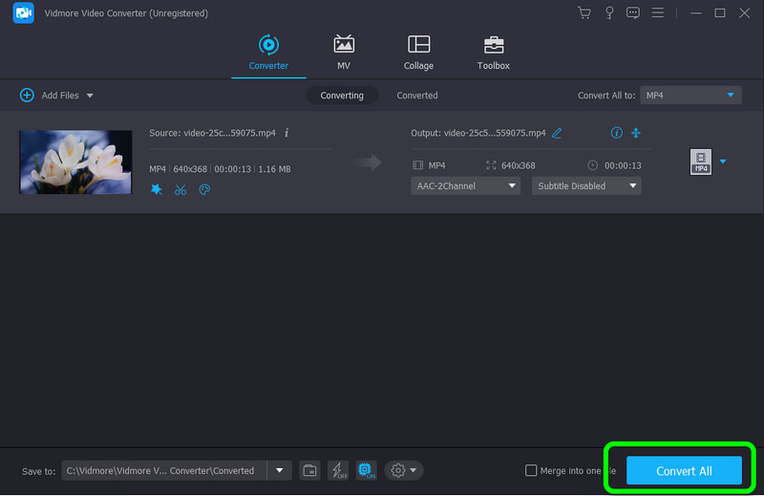
Task: Toggle the hardware acceleration lightning icon
Action: pos(337,470)
